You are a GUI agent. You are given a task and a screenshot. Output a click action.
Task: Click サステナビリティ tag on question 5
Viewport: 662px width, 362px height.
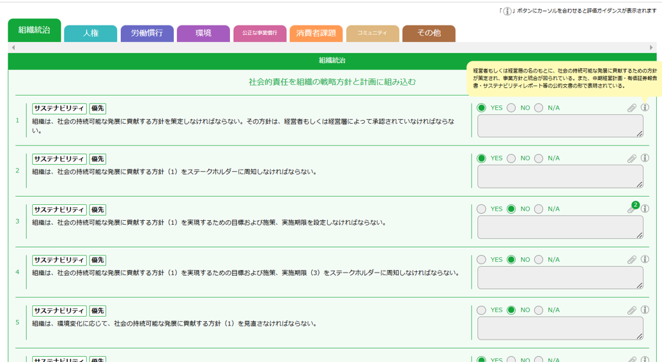click(x=59, y=311)
